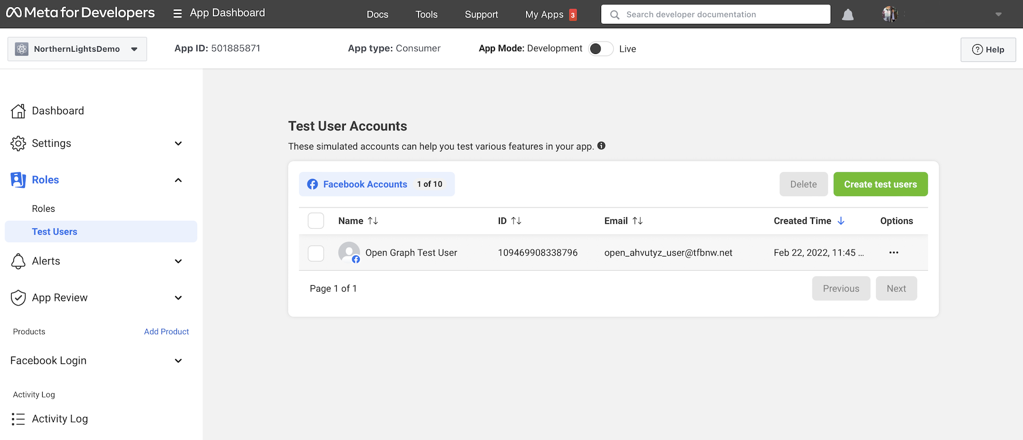This screenshot has height=440, width=1023.
Task: Open the three-dot options for test user
Action: 894,253
